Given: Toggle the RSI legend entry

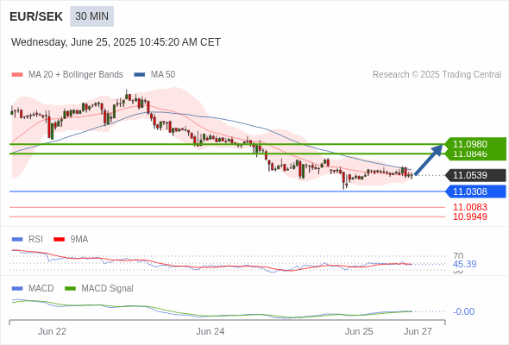Looking at the screenshot, I should click(28, 240).
